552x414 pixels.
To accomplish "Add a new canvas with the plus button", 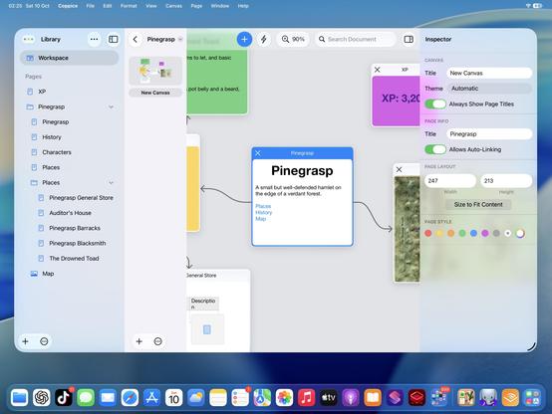I will coord(139,341).
